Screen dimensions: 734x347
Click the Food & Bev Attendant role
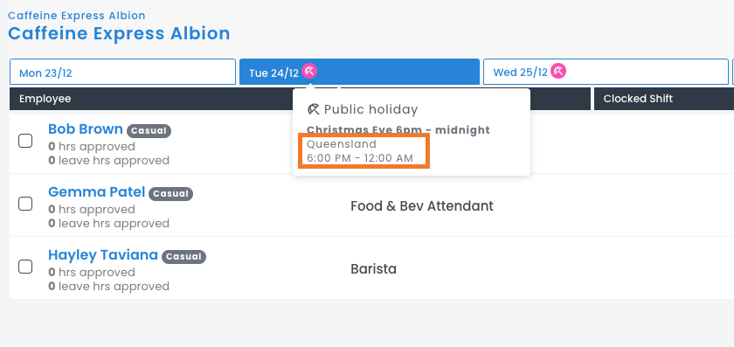422,206
